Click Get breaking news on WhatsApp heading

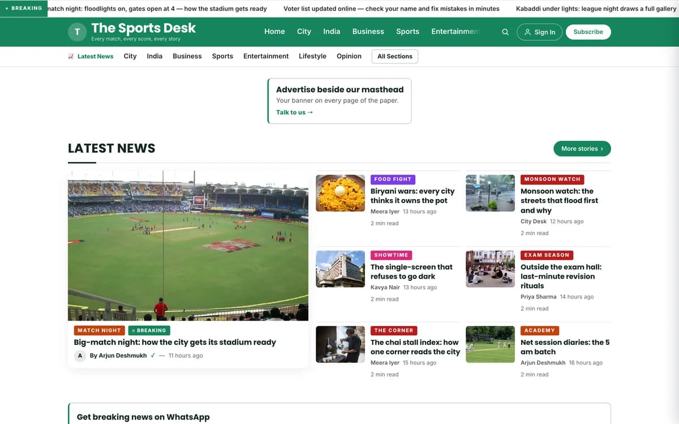click(x=143, y=417)
